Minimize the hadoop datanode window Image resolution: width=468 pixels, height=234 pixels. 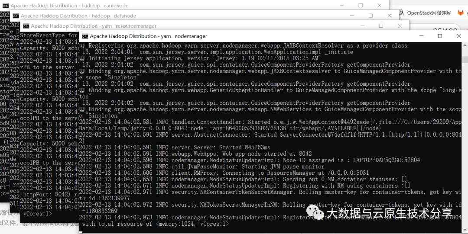pyautogui.click(x=352, y=16)
